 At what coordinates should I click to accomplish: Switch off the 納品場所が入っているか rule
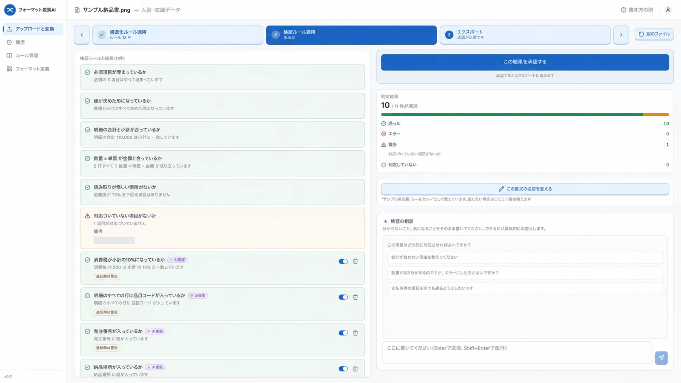point(343,369)
